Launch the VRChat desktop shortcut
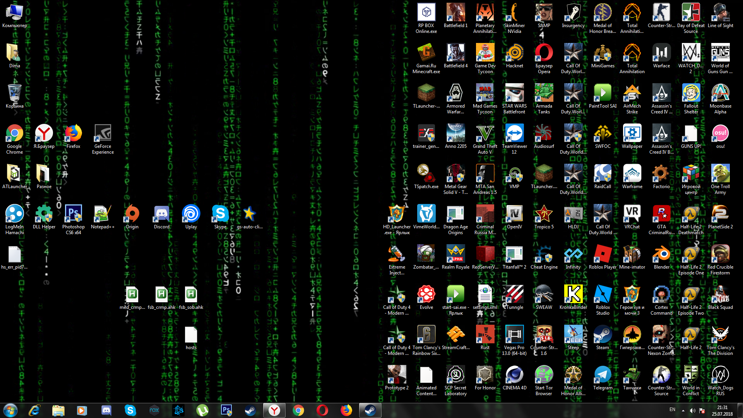This screenshot has height=418, width=743. pyautogui.click(x=632, y=217)
